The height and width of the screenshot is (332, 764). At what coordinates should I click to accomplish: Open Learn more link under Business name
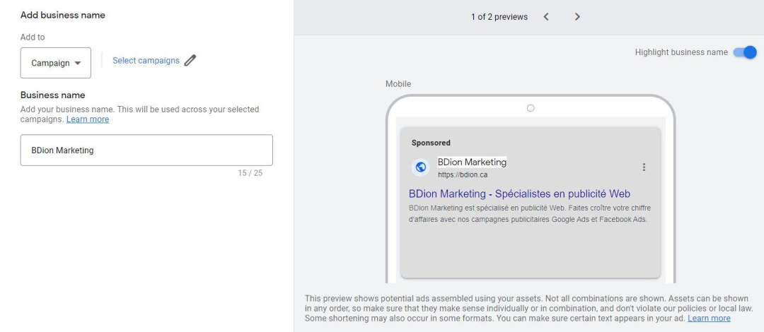coord(88,119)
